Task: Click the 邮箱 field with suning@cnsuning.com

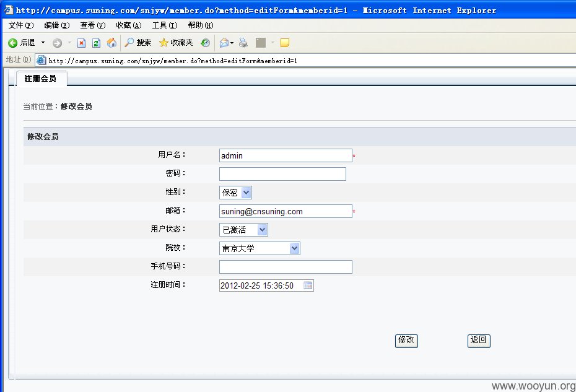Action: [x=286, y=211]
